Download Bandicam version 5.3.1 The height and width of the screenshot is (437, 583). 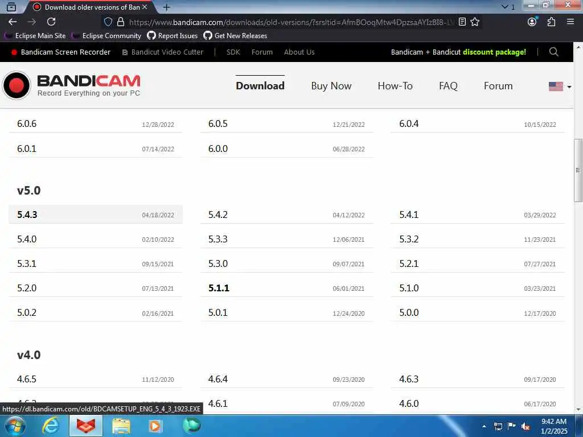click(x=96, y=263)
